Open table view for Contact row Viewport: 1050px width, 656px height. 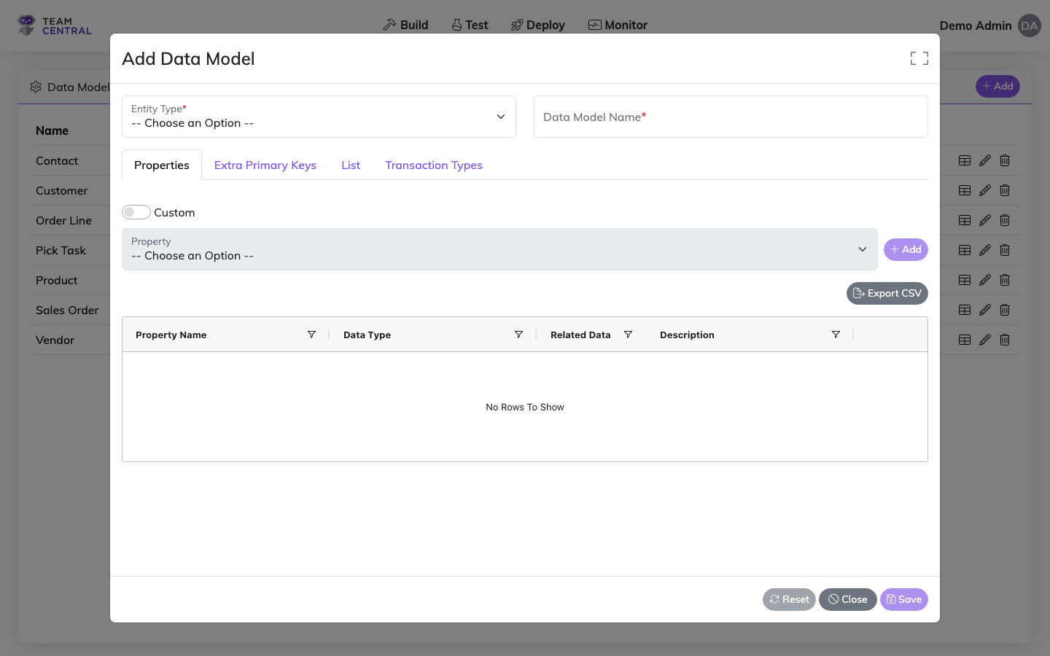pos(965,160)
